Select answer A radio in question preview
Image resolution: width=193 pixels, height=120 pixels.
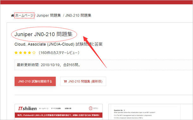[x=115, y=115]
